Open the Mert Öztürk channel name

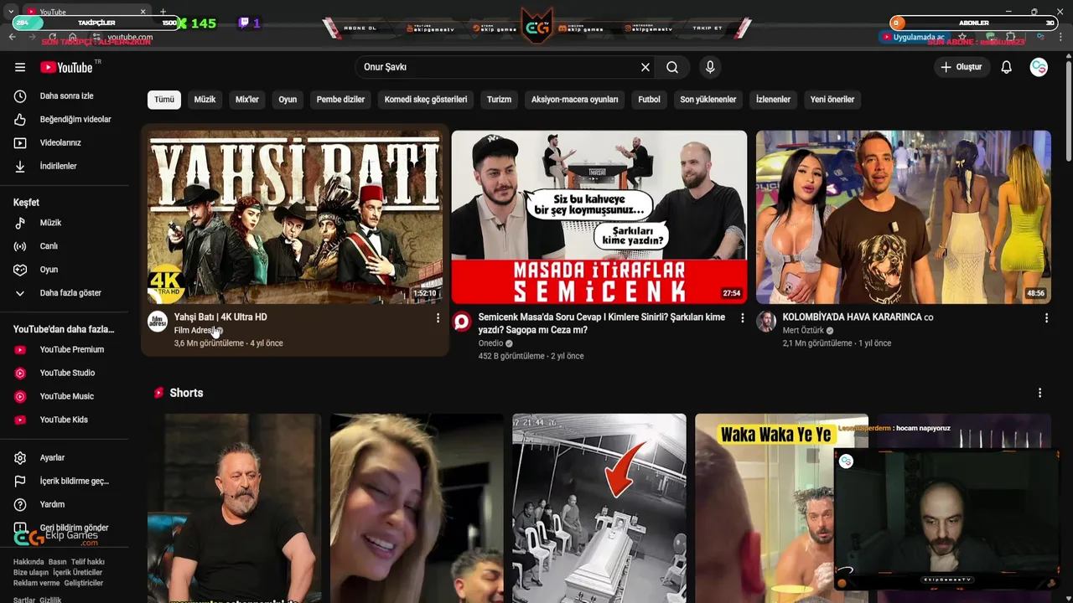[803, 331]
